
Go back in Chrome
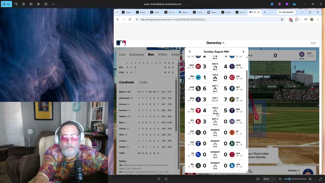pyautogui.click(x=118, y=20)
